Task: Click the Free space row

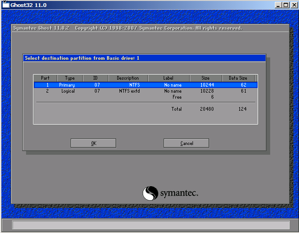Action: tap(146, 97)
